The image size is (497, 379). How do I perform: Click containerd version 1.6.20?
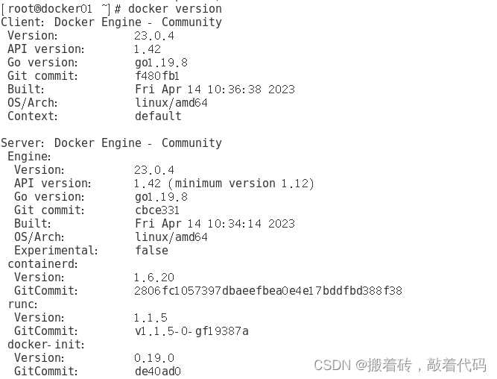tap(154, 278)
